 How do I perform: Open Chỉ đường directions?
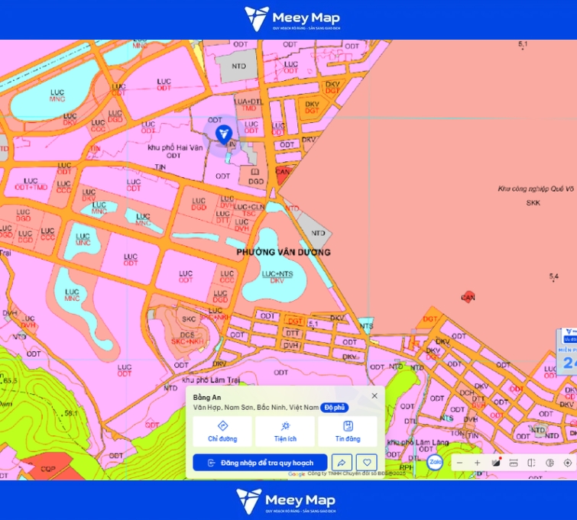222,431
